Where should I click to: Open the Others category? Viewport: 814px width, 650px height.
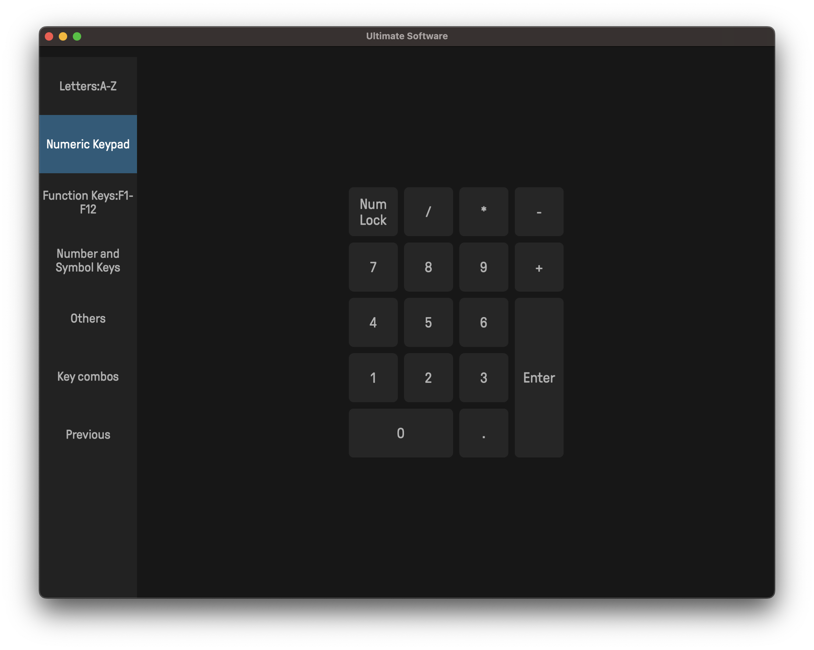(88, 318)
